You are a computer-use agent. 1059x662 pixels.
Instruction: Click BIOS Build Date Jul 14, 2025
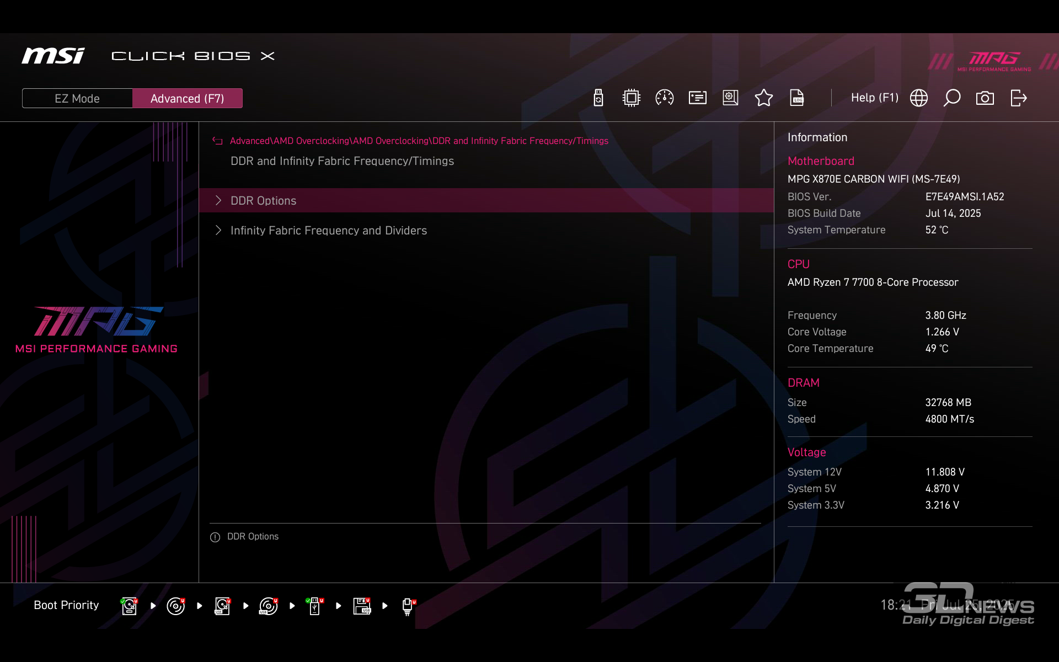tap(953, 213)
